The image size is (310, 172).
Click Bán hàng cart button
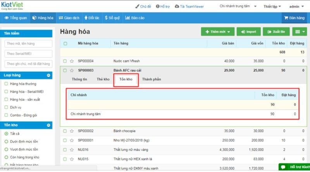pyautogui.click(x=294, y=18)
